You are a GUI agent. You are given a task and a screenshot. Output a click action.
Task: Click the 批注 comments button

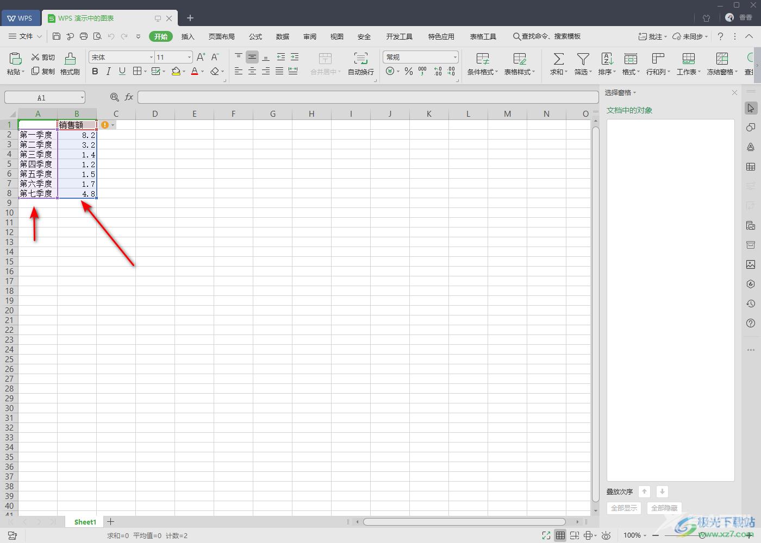tap(652, 36)
